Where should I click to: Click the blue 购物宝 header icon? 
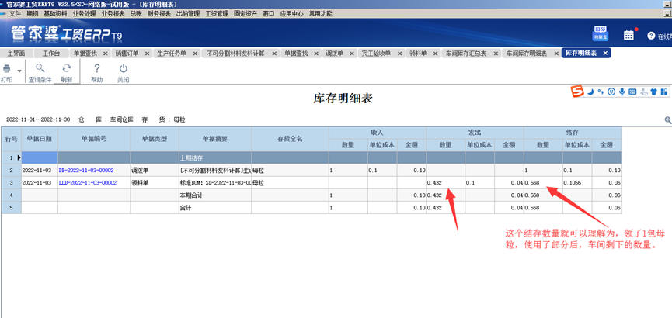[x=601, y=34]
